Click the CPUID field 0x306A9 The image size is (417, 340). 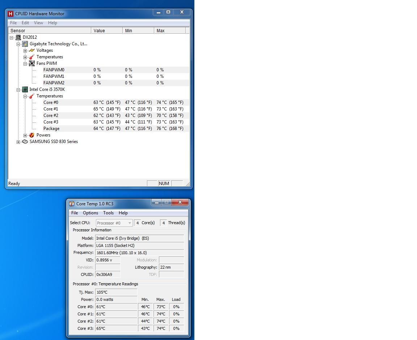(108, 274)
